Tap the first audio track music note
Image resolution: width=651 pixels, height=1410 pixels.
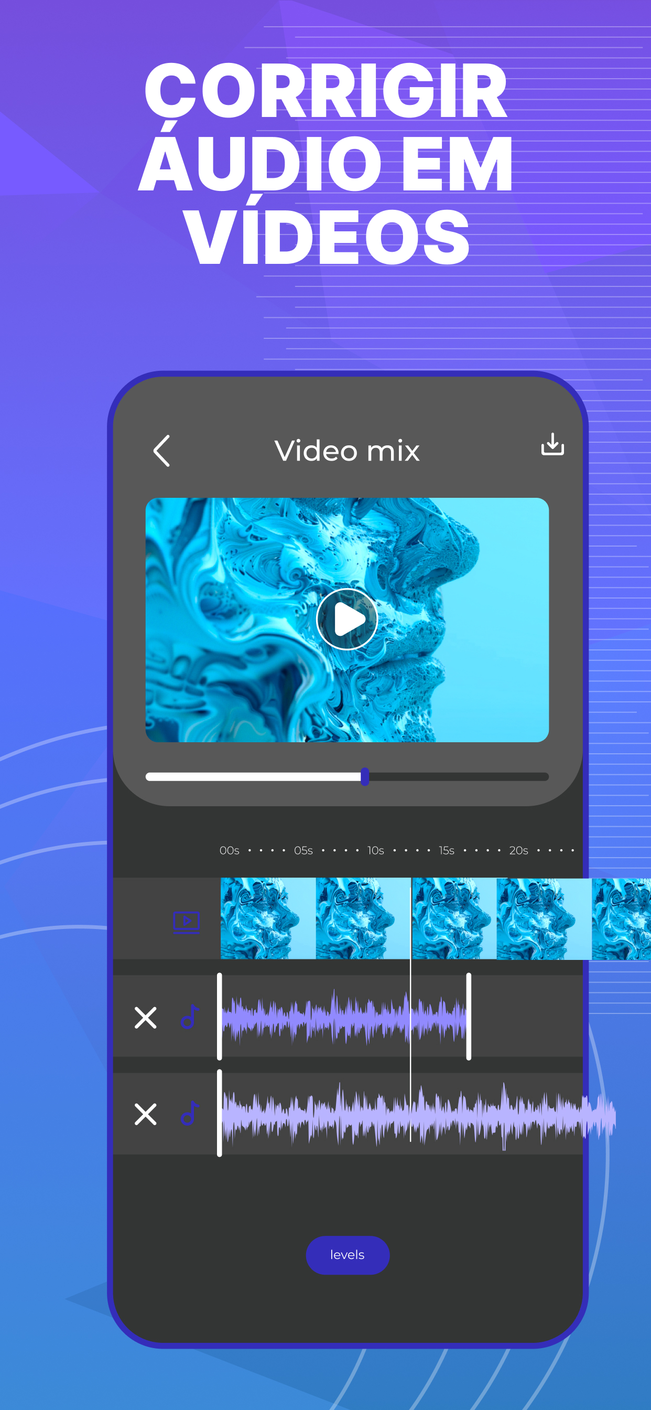189,1018
